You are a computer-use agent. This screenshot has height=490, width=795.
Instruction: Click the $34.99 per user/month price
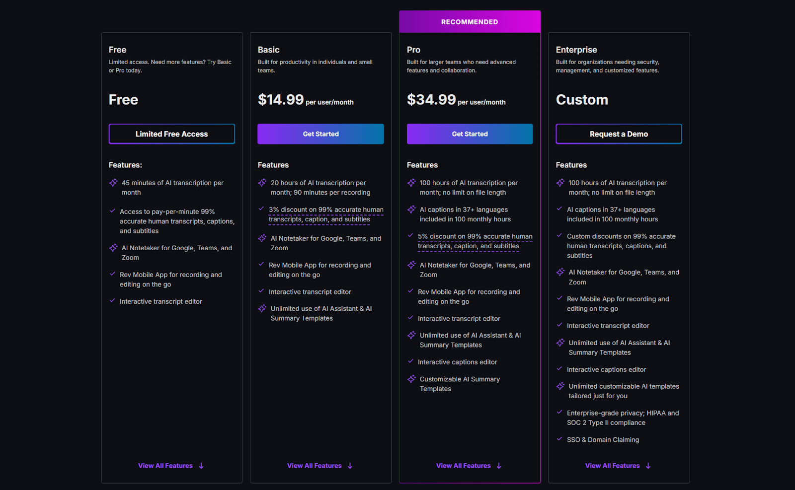click(x=456, y=100)
